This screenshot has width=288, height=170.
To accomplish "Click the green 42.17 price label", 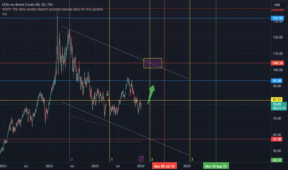I will (x=277, y=160).
